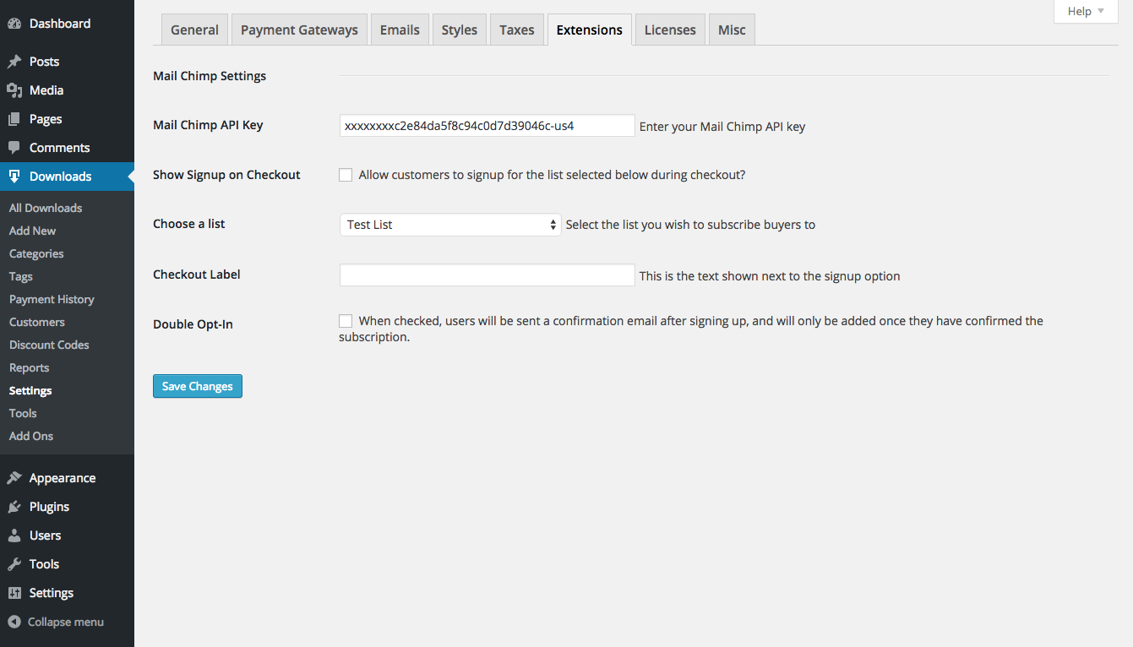
Task: Expand the Help dropdown panel
Action: [x=1086, y=12]
